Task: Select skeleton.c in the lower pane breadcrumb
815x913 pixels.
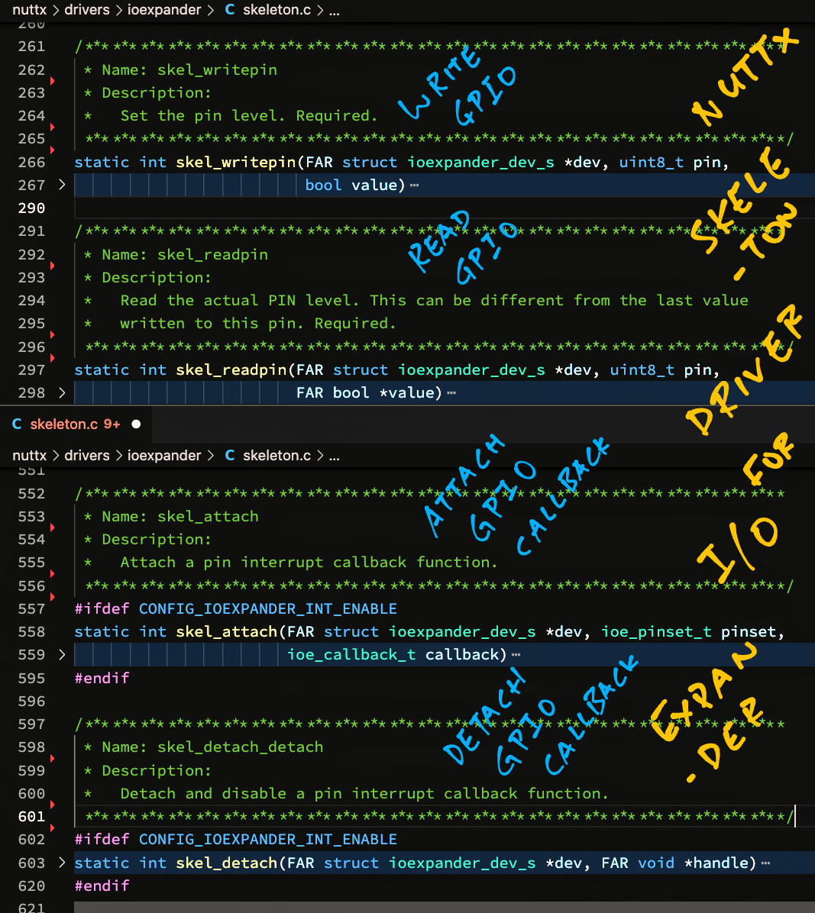Action: pos(277,455)
